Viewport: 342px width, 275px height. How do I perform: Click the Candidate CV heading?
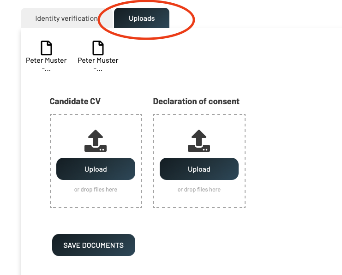coord(75,102)
